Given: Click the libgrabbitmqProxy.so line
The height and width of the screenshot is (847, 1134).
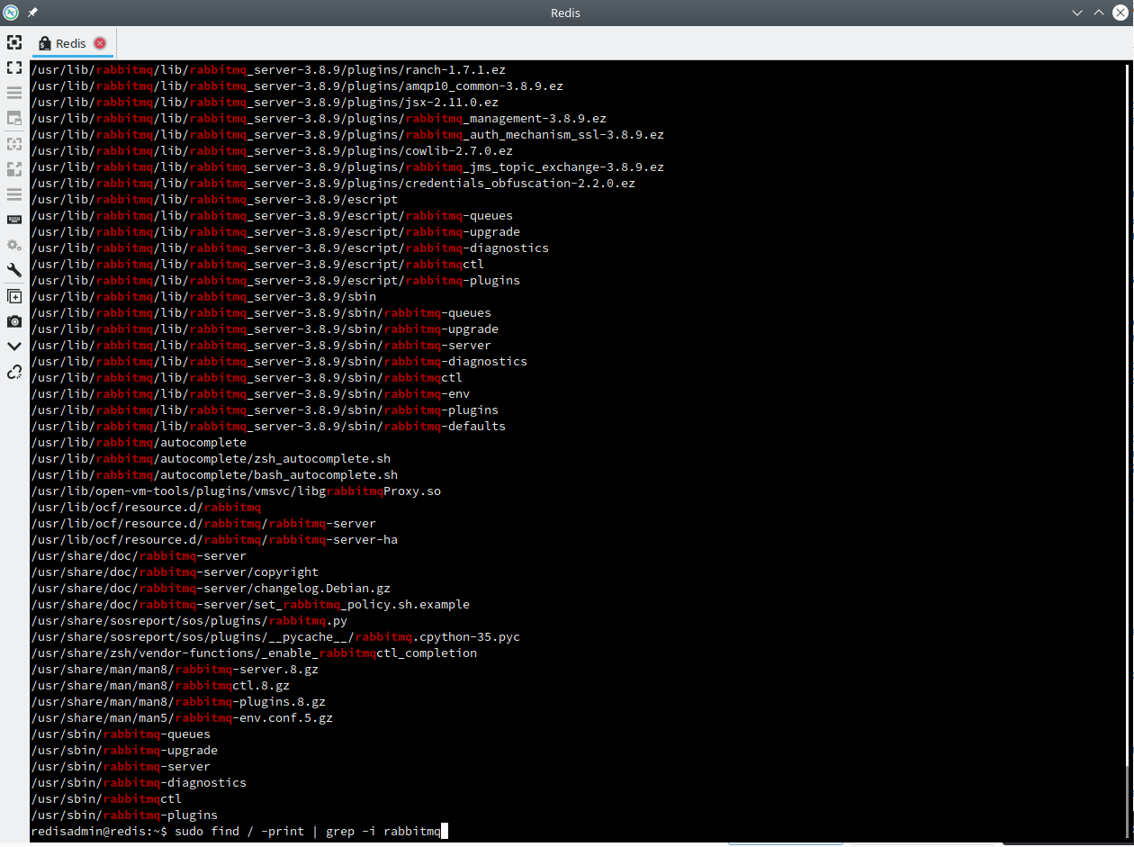Looking at the screenshot, I should 236,491.
